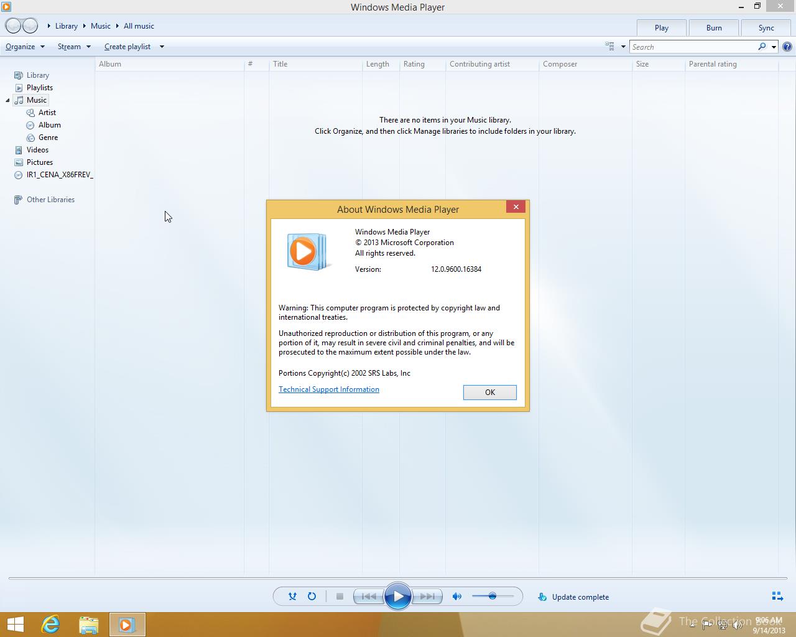Switch to the Sync tab

click(766, 27)
